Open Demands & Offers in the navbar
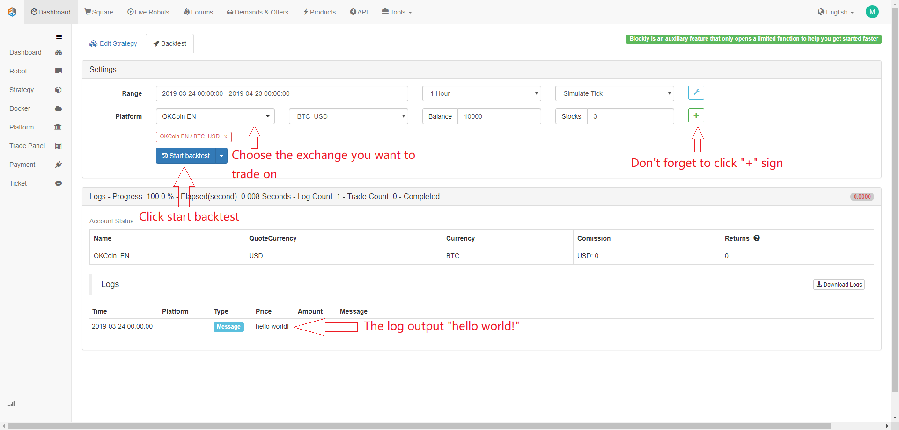The height and width of the screenshot is (430, 899). [x=258, y=12]
